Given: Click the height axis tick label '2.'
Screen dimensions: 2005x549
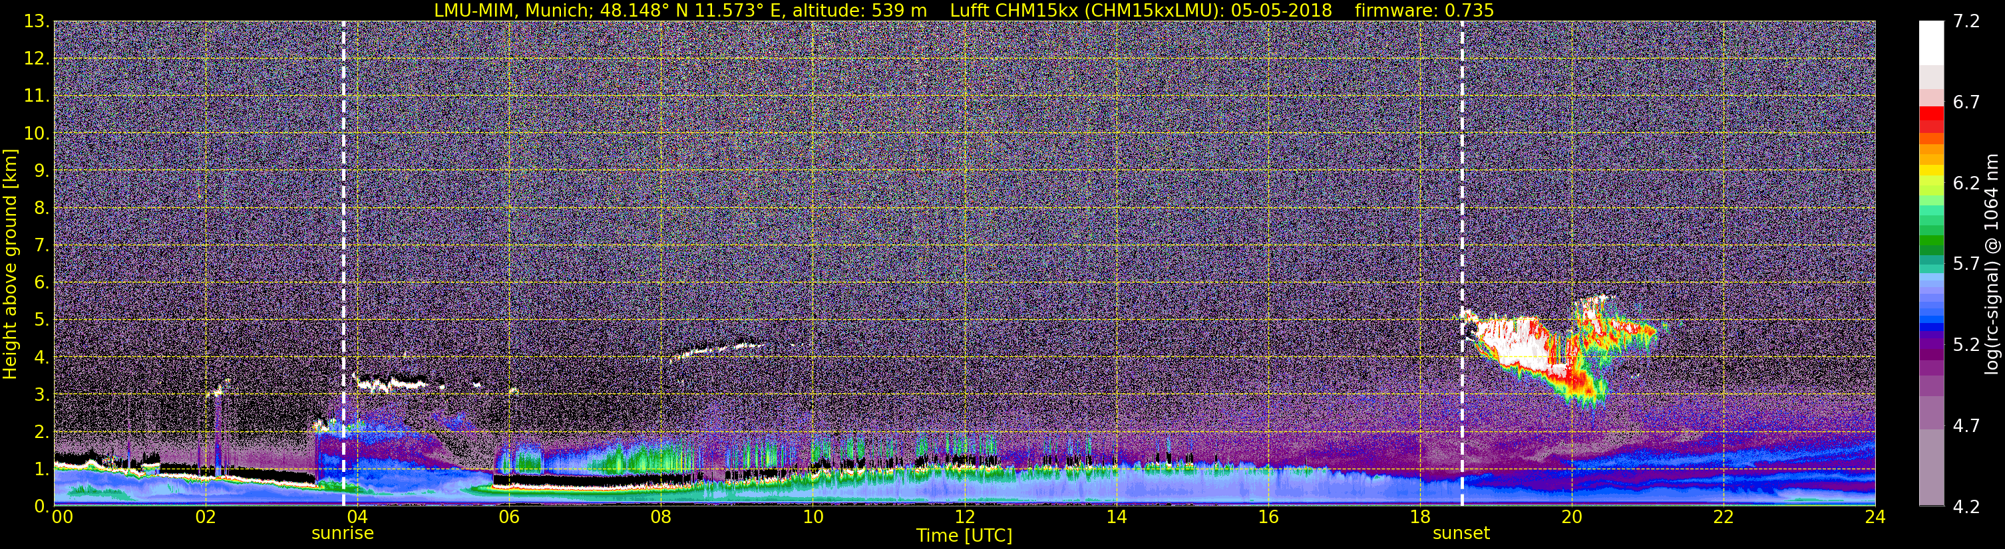Looking at the screenshot, I should (41, 431).
